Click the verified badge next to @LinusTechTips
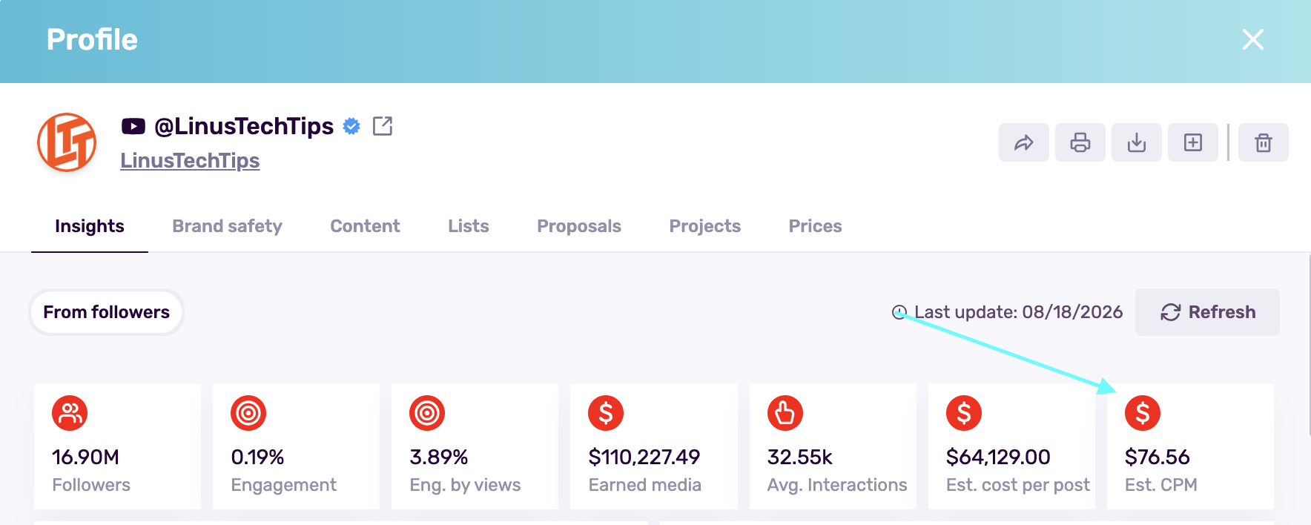This screenshot has width=1311, height=525. [x=351, y=127]
